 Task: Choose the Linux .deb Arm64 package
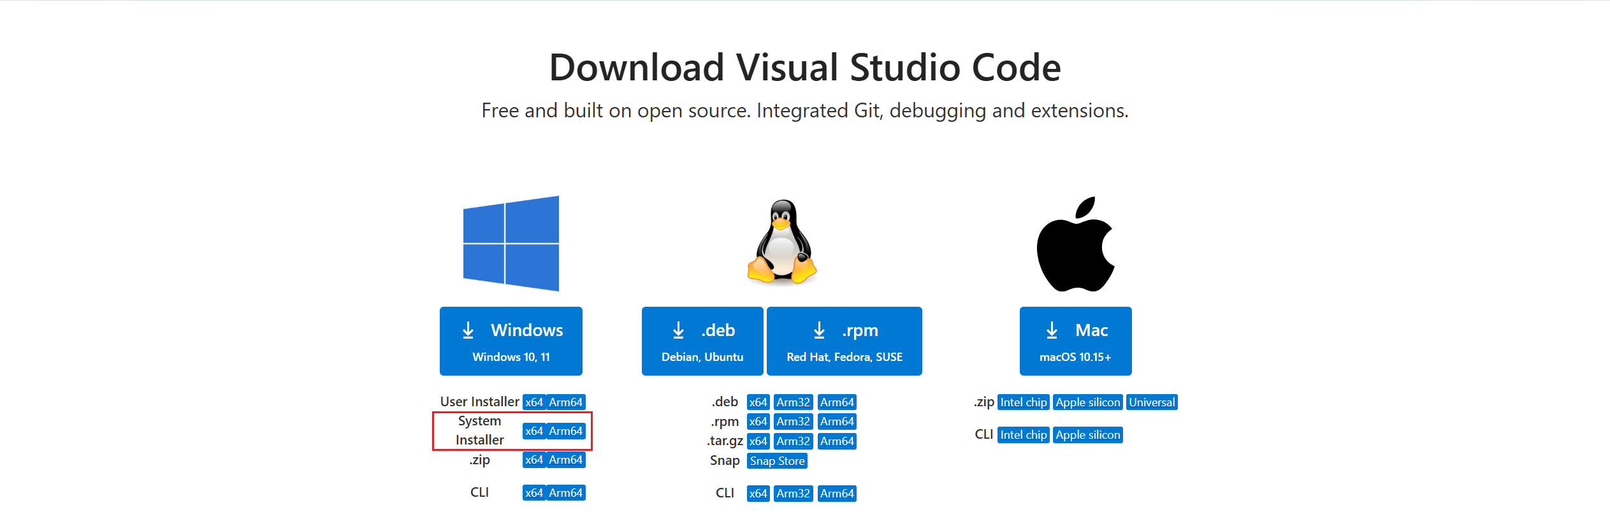pyautogui.click(x=837, y=402)
